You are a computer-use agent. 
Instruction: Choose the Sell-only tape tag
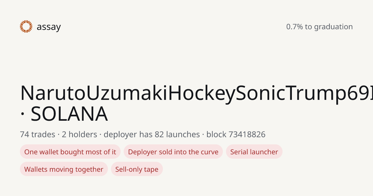tap(137, 169)
